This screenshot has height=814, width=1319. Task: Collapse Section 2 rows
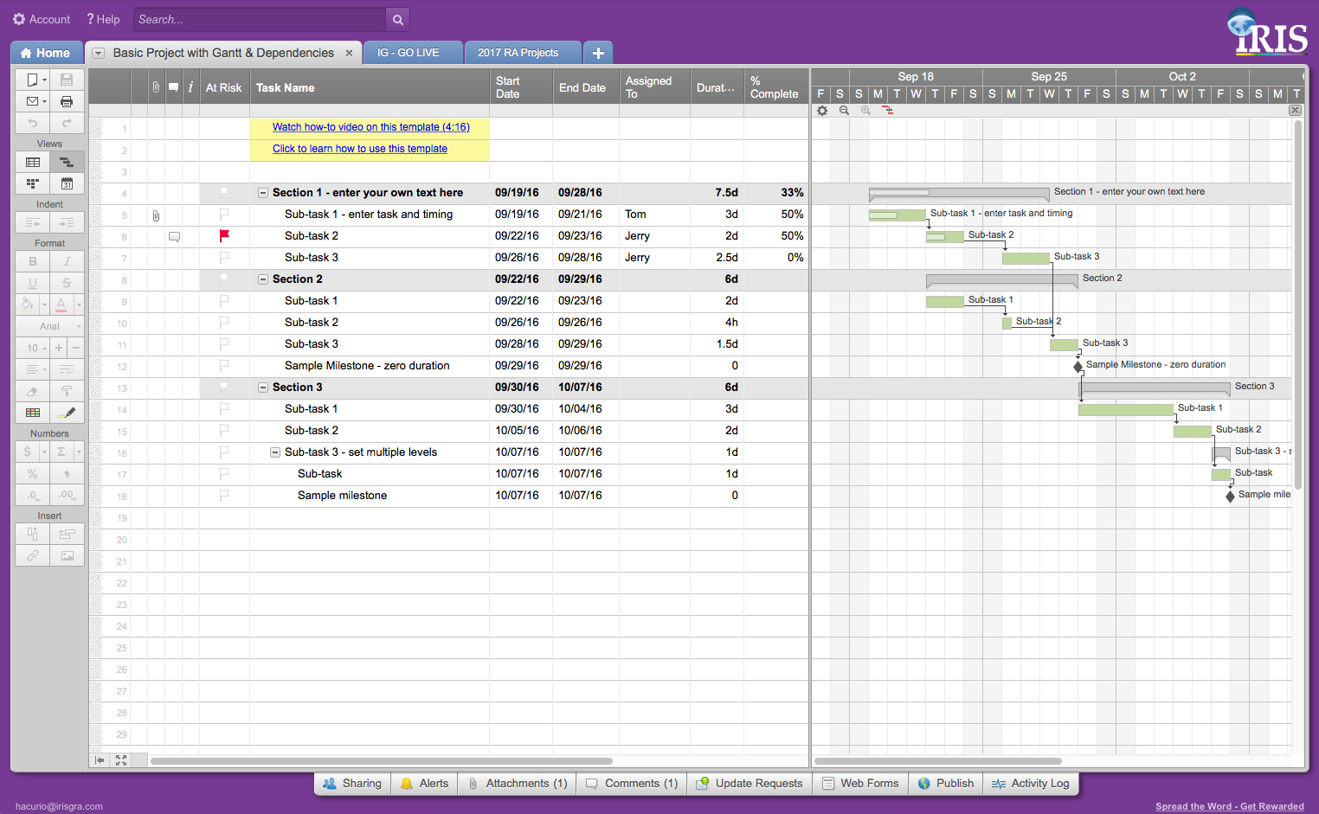tap(263, 279)
